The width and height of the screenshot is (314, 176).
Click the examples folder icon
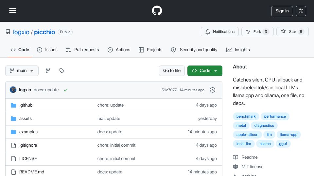tap(13, 132)
